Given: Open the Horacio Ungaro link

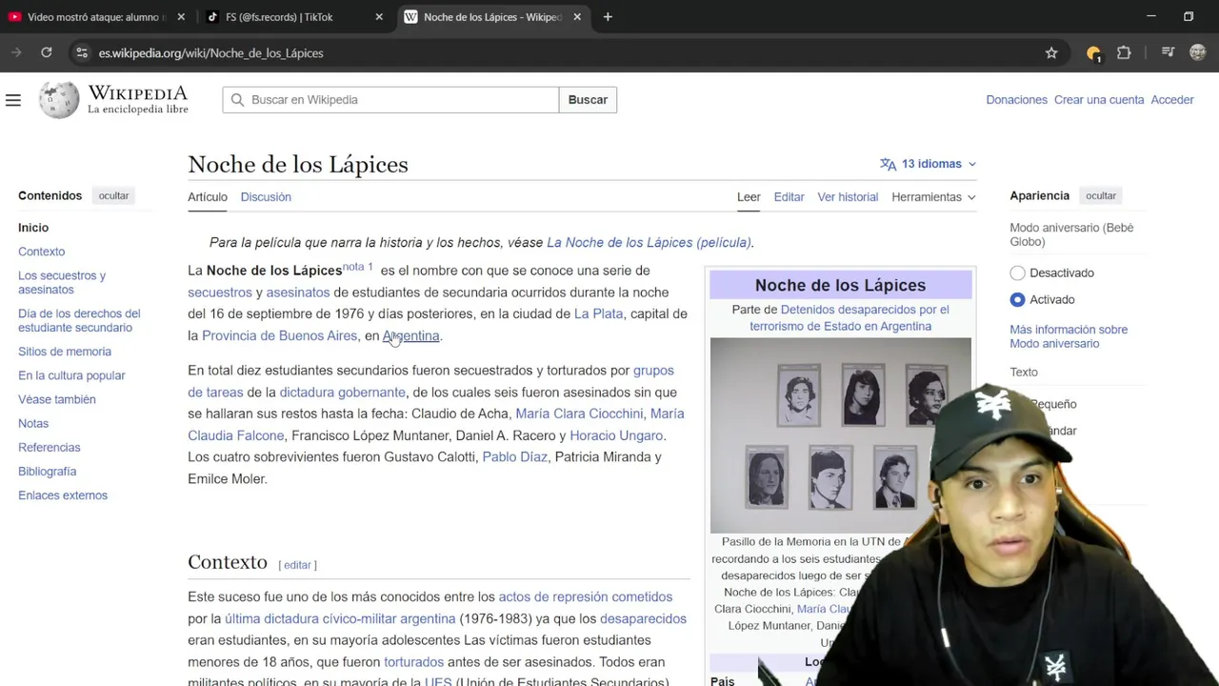Looking at the screenshot, I should tap(616, 435).
